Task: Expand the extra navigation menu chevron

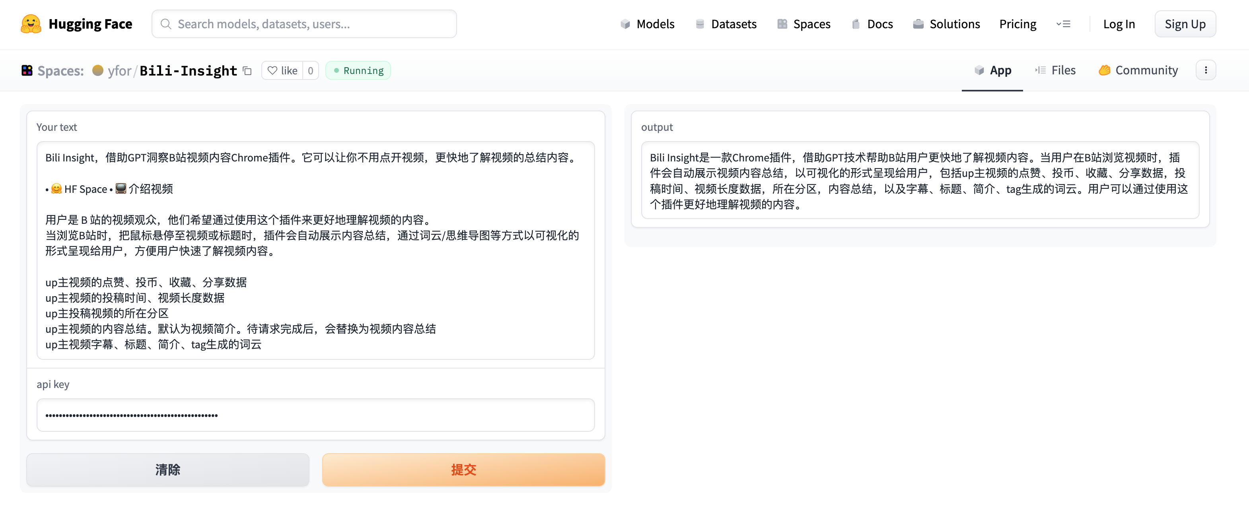Action: (1063, 24)
